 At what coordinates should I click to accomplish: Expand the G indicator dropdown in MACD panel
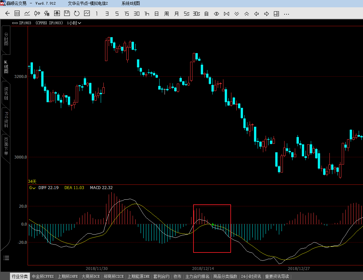[x=32, y=188]
